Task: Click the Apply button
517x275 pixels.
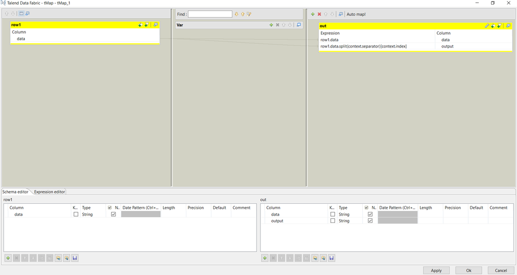Action: point(436,270)
